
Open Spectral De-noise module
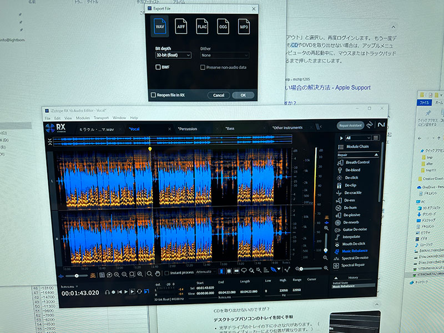coord(351,258)
